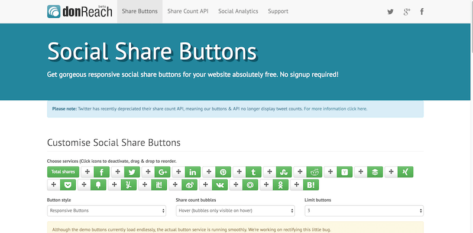Click the "Social Share Buttons" banner title
473x233 pixels.
point(152,51)
